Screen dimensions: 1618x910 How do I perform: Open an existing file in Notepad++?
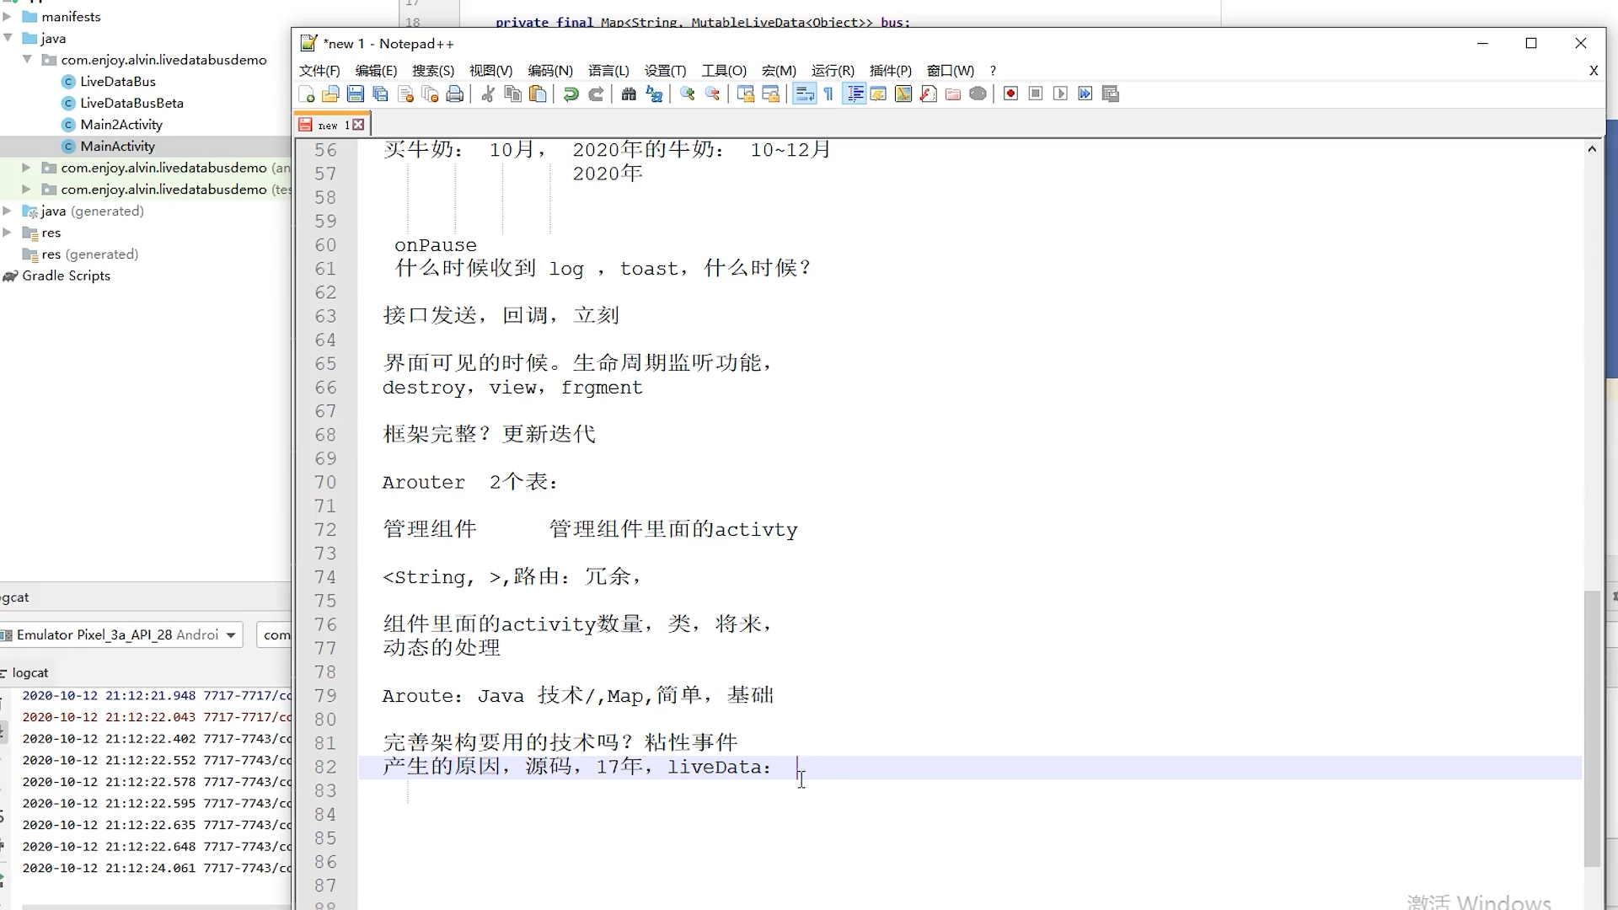331,94
